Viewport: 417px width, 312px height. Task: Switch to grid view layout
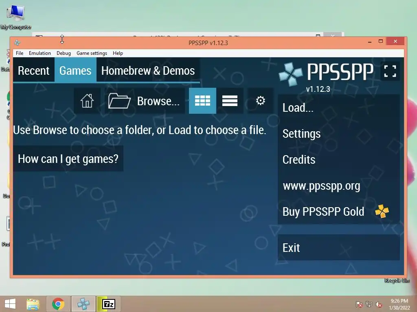click(202, 101)
